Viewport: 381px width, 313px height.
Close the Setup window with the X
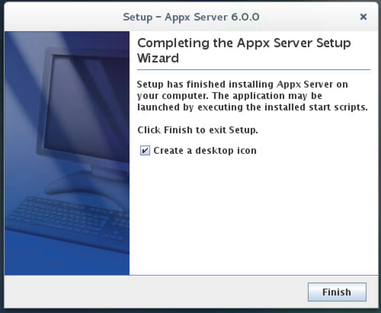coord(363,17)
